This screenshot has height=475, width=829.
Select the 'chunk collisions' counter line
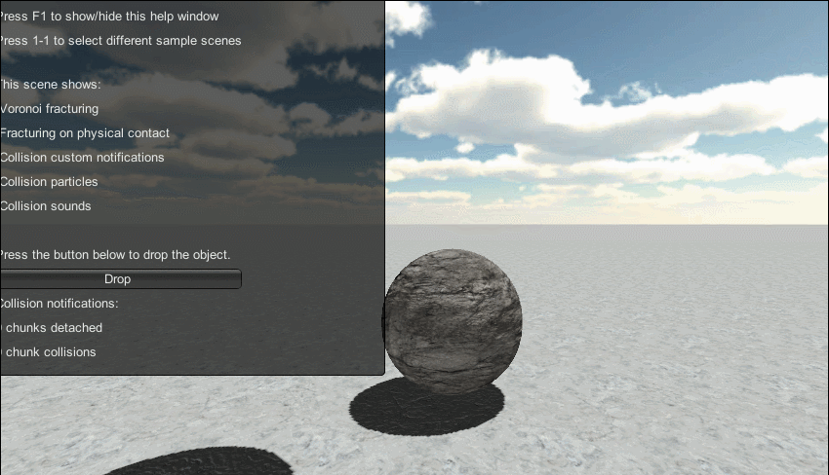pyautogui.click(x=48, y=352)
